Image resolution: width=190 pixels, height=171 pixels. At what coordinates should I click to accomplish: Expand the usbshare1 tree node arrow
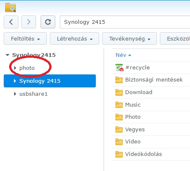pyautogui.click(x=15, y=94)
